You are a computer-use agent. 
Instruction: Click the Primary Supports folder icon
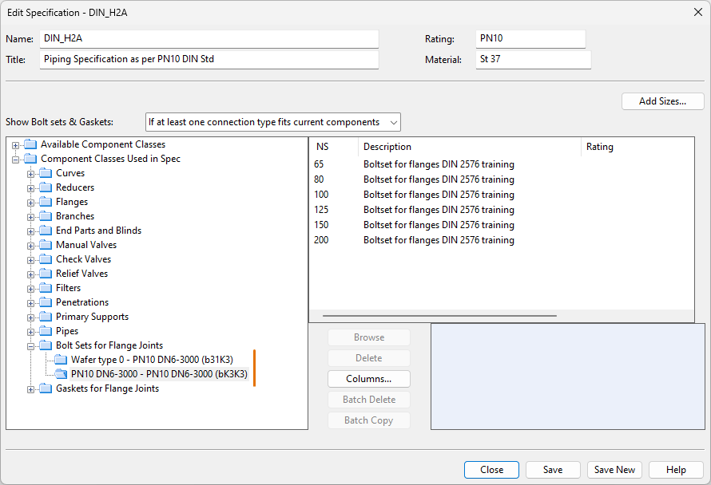(45, 317)
